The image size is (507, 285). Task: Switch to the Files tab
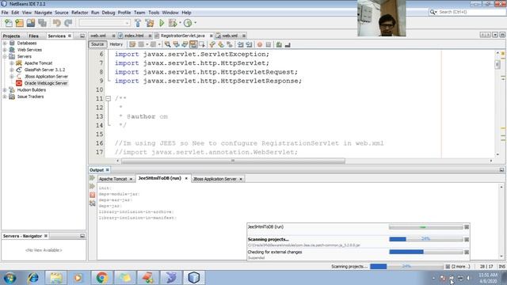33,36
